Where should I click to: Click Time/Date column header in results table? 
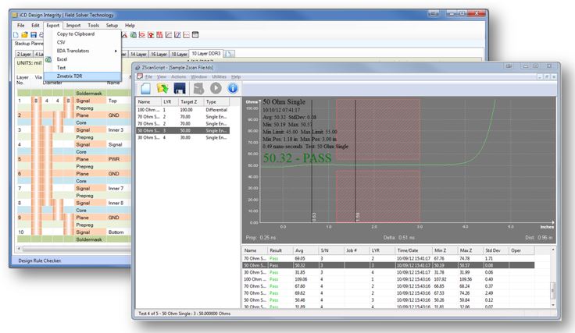coord(413,250)
